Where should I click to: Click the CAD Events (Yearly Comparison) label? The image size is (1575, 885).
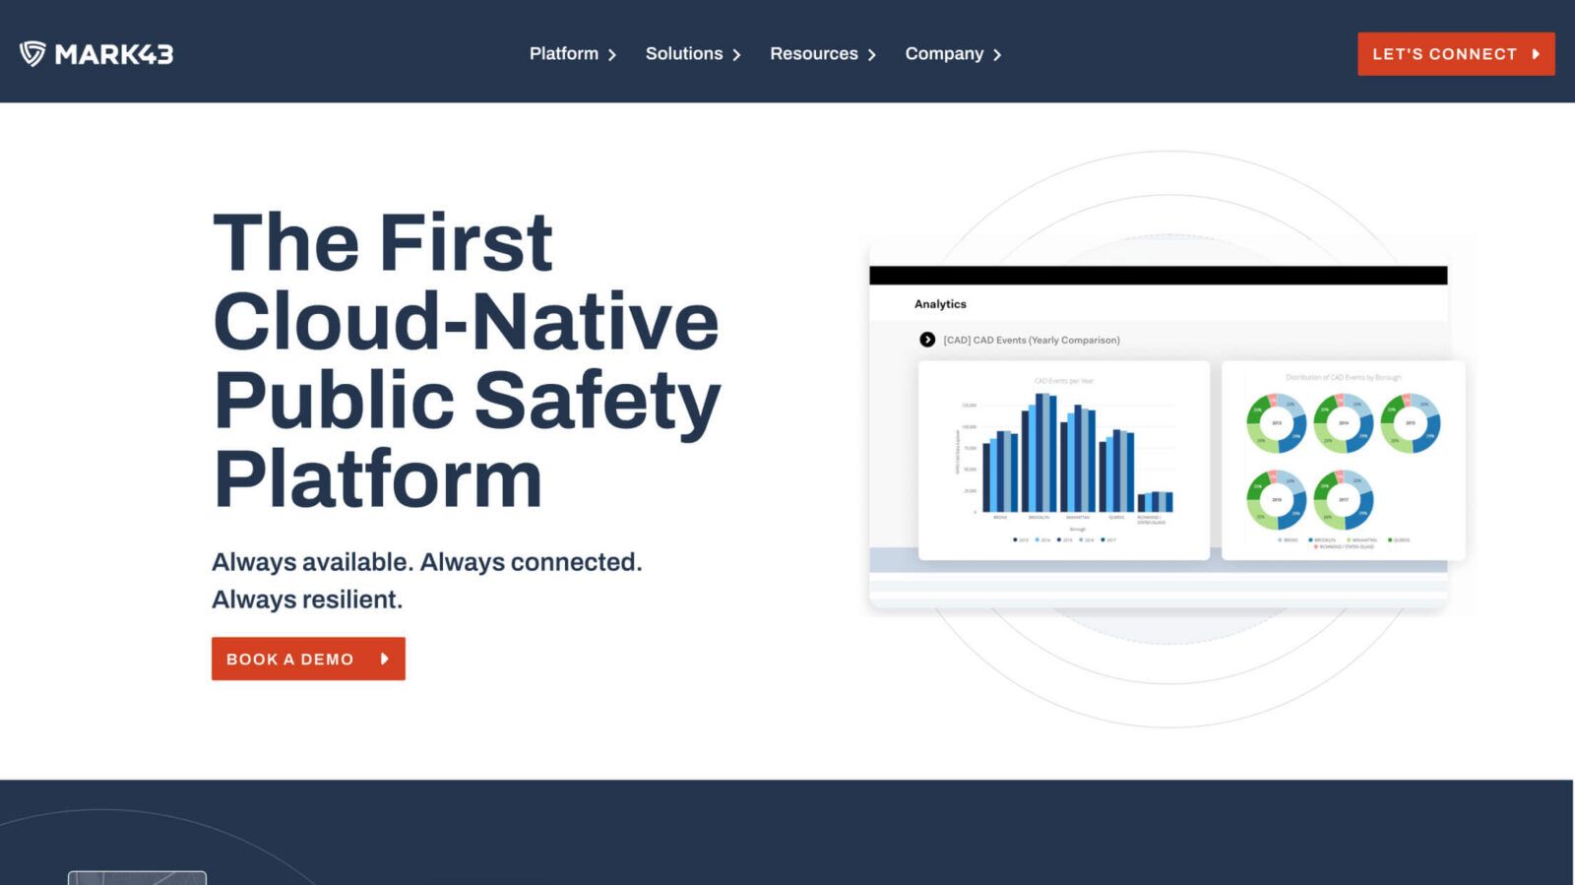click(x=1032, y=341)
